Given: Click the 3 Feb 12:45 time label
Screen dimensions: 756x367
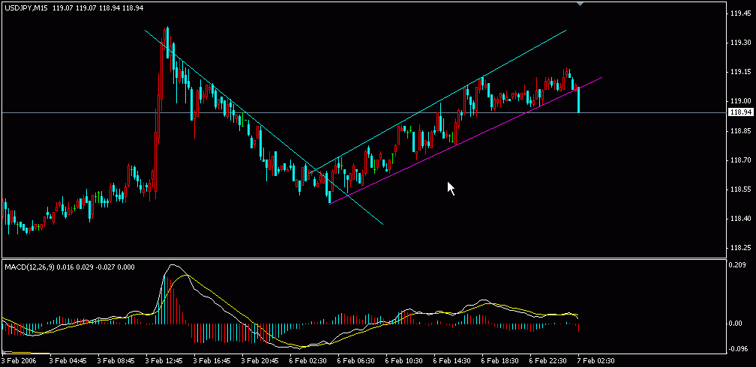Looking at the screenshot, I should pyautogui.click(x=164, y=360).
